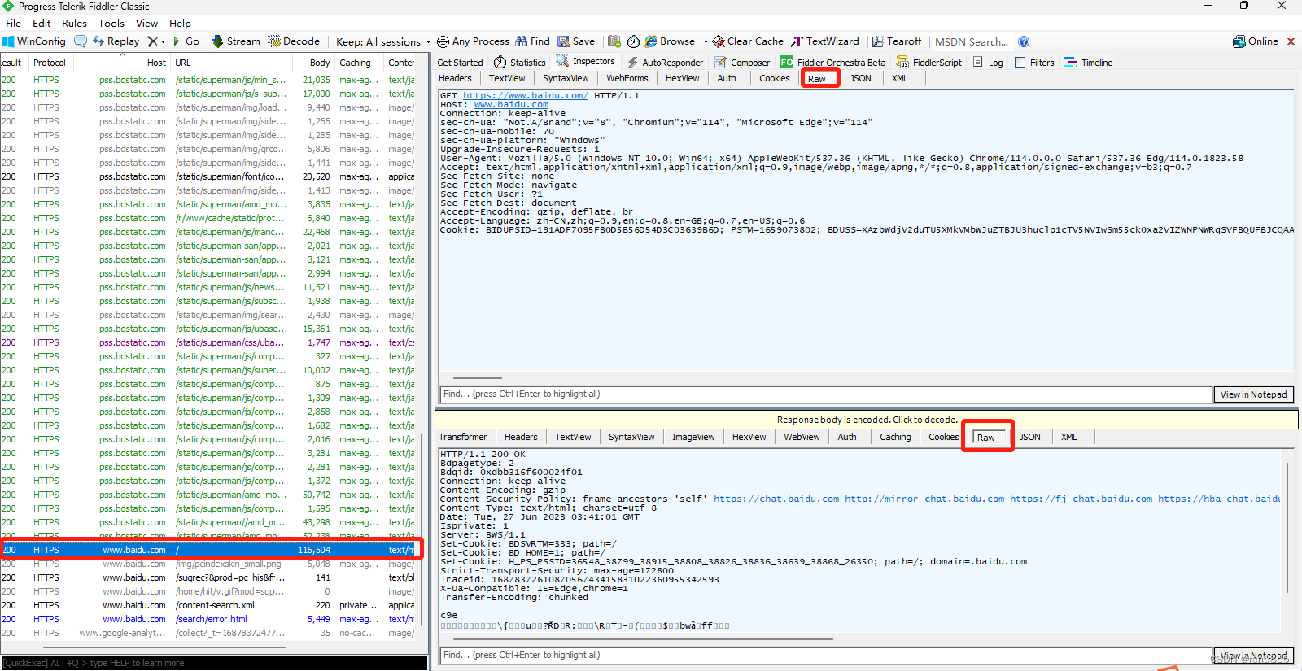Replay the selected session

[116, 41]
